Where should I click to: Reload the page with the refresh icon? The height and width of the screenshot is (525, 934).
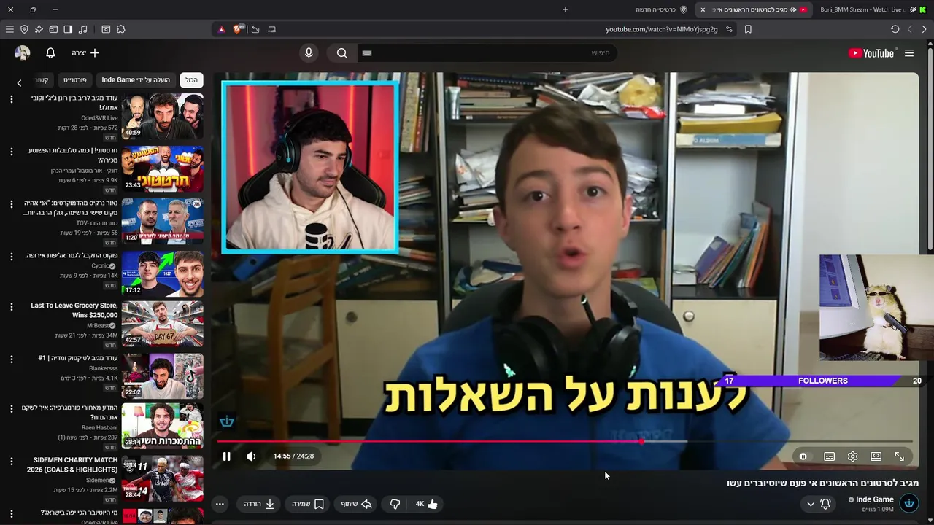(x=895, y=29)
